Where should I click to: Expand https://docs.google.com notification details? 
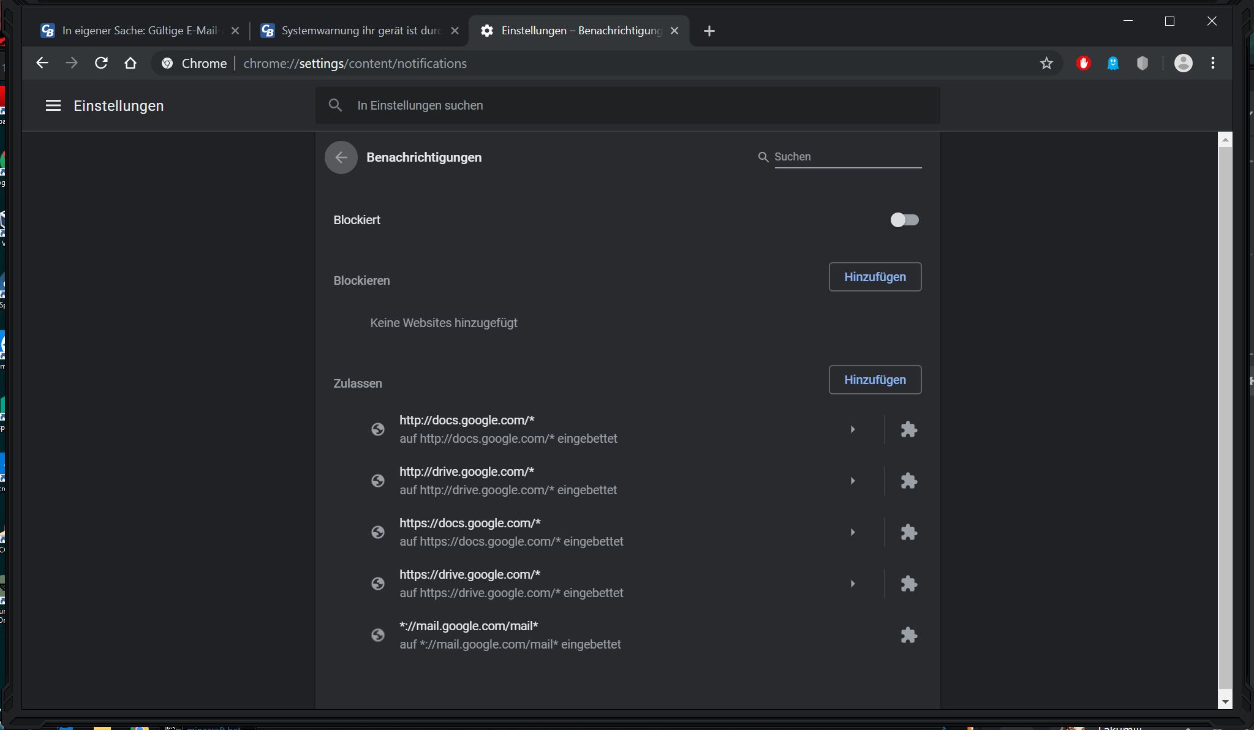click(852, 531)
